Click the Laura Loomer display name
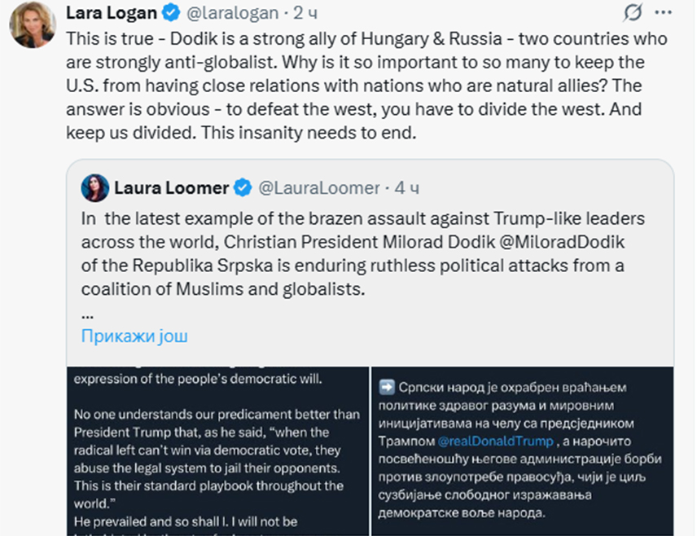The image size is (697, 536). coord(171,188)
